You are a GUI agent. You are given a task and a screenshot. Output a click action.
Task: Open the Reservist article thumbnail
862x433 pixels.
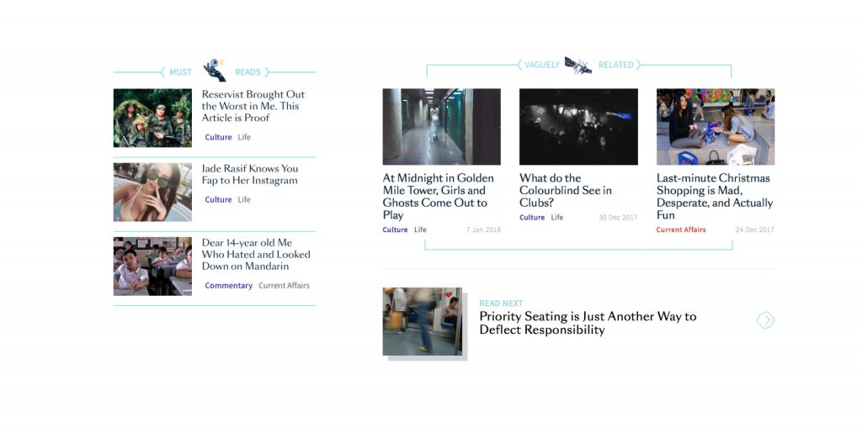[x=152, y=118]
